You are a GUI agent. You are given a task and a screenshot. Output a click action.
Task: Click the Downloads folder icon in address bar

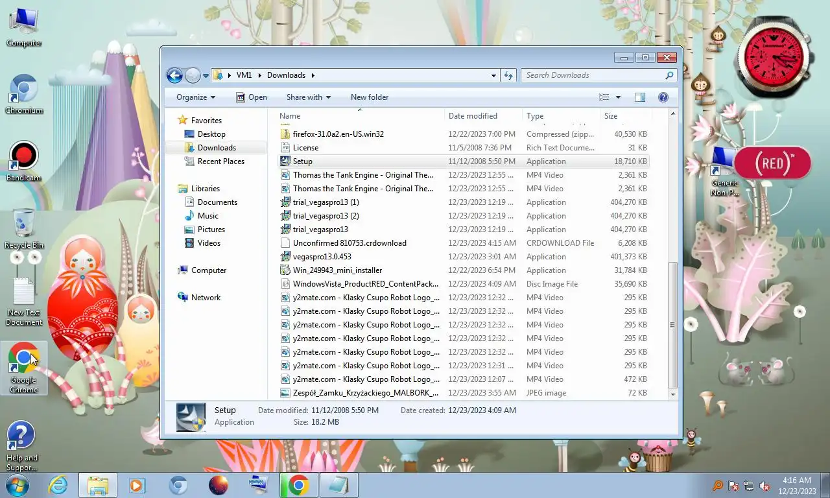click(219, 75)
